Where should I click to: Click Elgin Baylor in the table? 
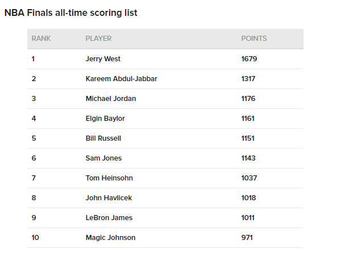tap(105, 119)
